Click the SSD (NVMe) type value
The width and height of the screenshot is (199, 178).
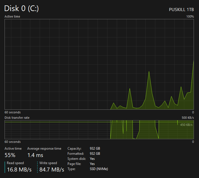coord(99,169)
